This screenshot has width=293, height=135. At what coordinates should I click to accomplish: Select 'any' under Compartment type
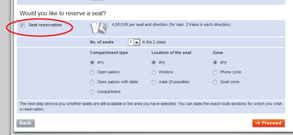[x=92, y=62]
